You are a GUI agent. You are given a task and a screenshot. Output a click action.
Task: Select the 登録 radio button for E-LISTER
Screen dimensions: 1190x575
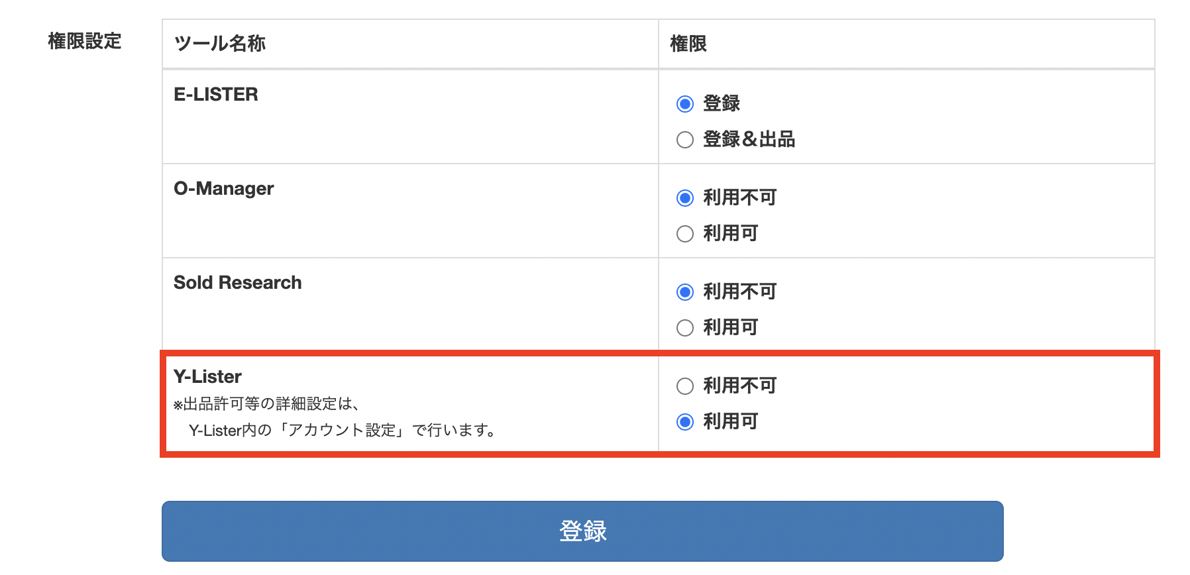685,104
